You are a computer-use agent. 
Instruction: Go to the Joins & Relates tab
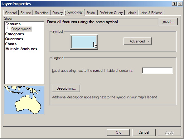point(151,13)
